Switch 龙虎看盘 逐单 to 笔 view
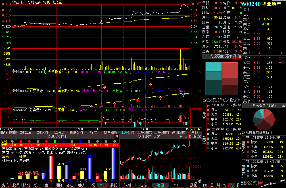 click(239, 56)
